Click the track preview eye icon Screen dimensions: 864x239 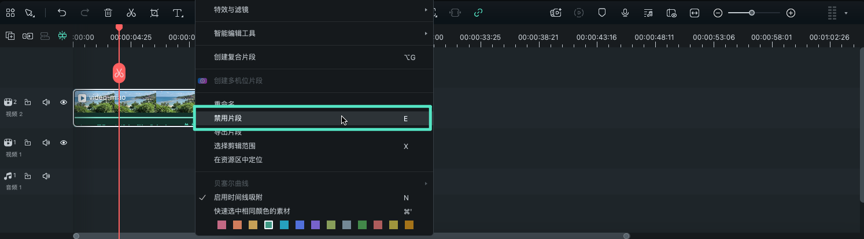tap(671, 13)
